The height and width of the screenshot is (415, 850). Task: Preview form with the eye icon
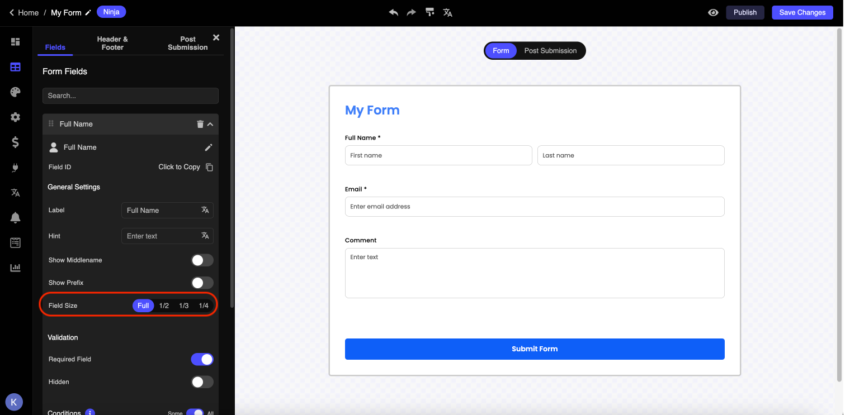tap(713, 12)
